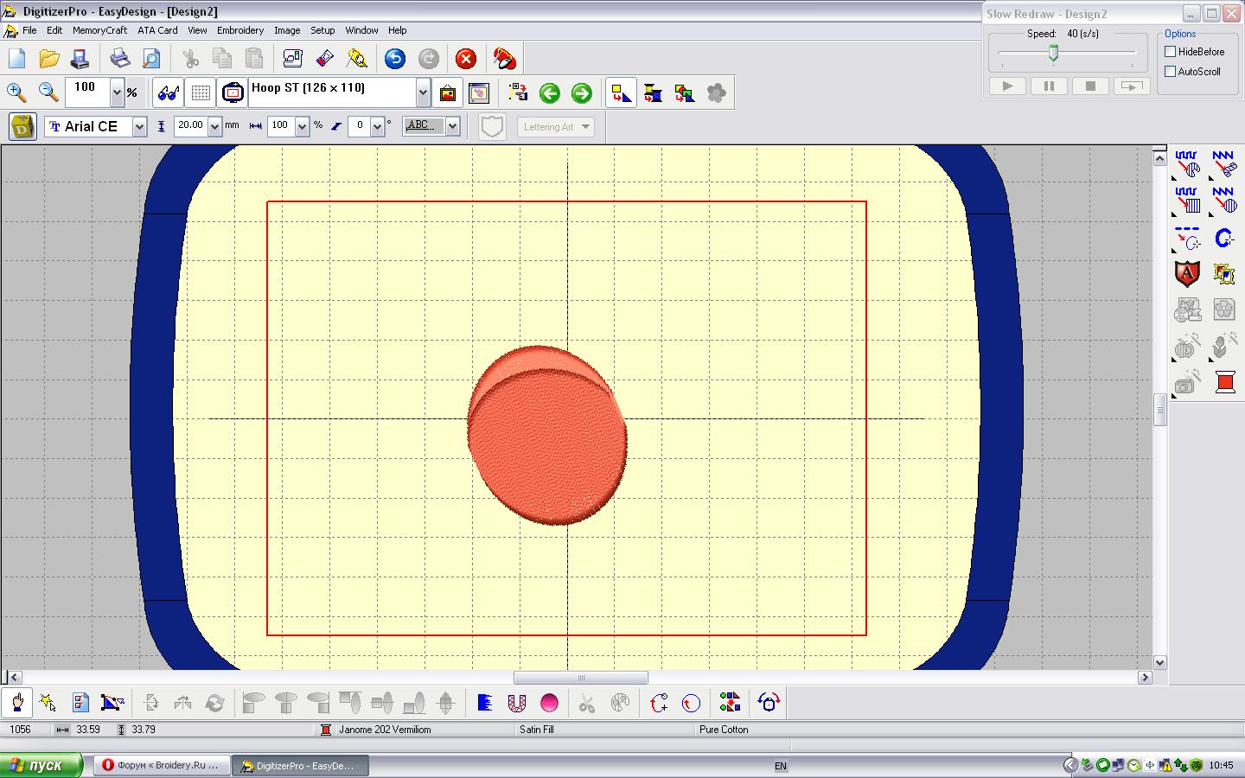
Task: Click the zoom in magnifier
Action: point(16,92)
